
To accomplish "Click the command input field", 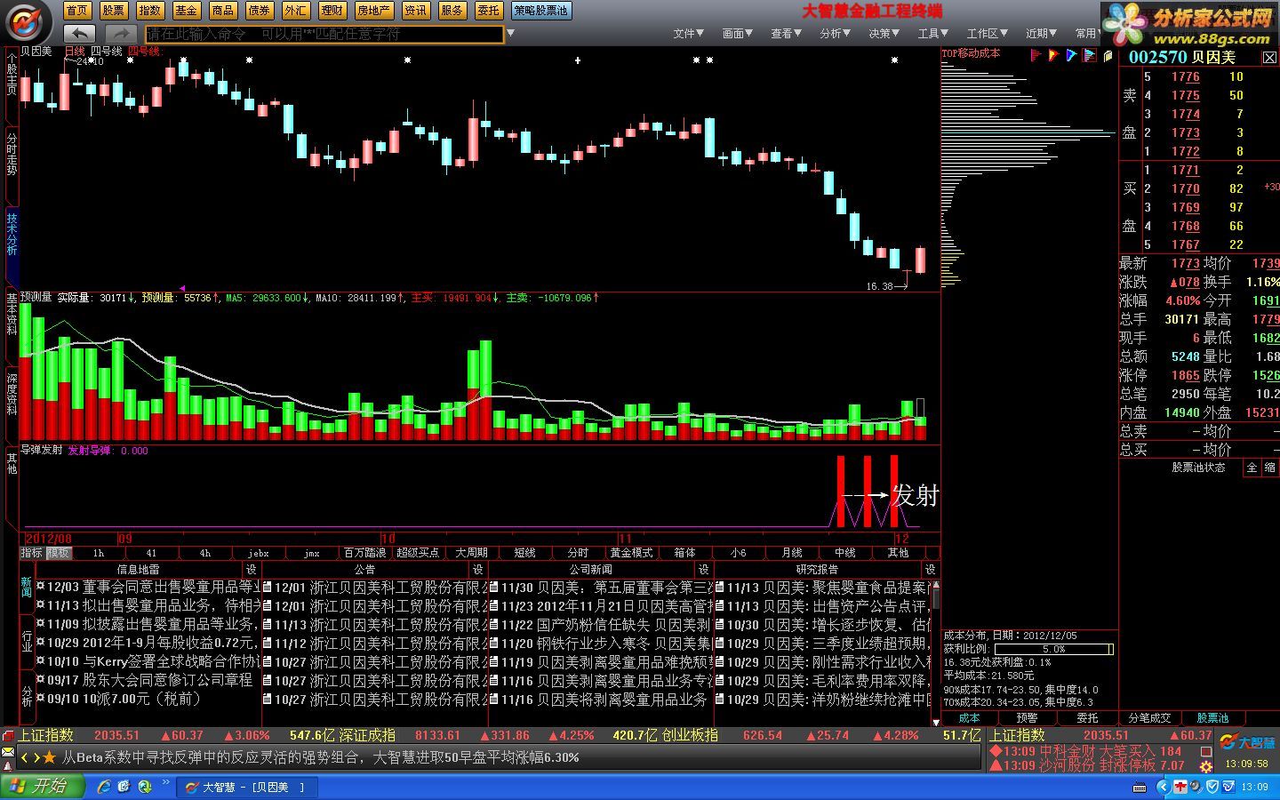I will point(324,34).
